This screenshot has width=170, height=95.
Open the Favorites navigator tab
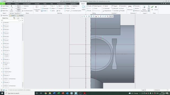(20, 16)
